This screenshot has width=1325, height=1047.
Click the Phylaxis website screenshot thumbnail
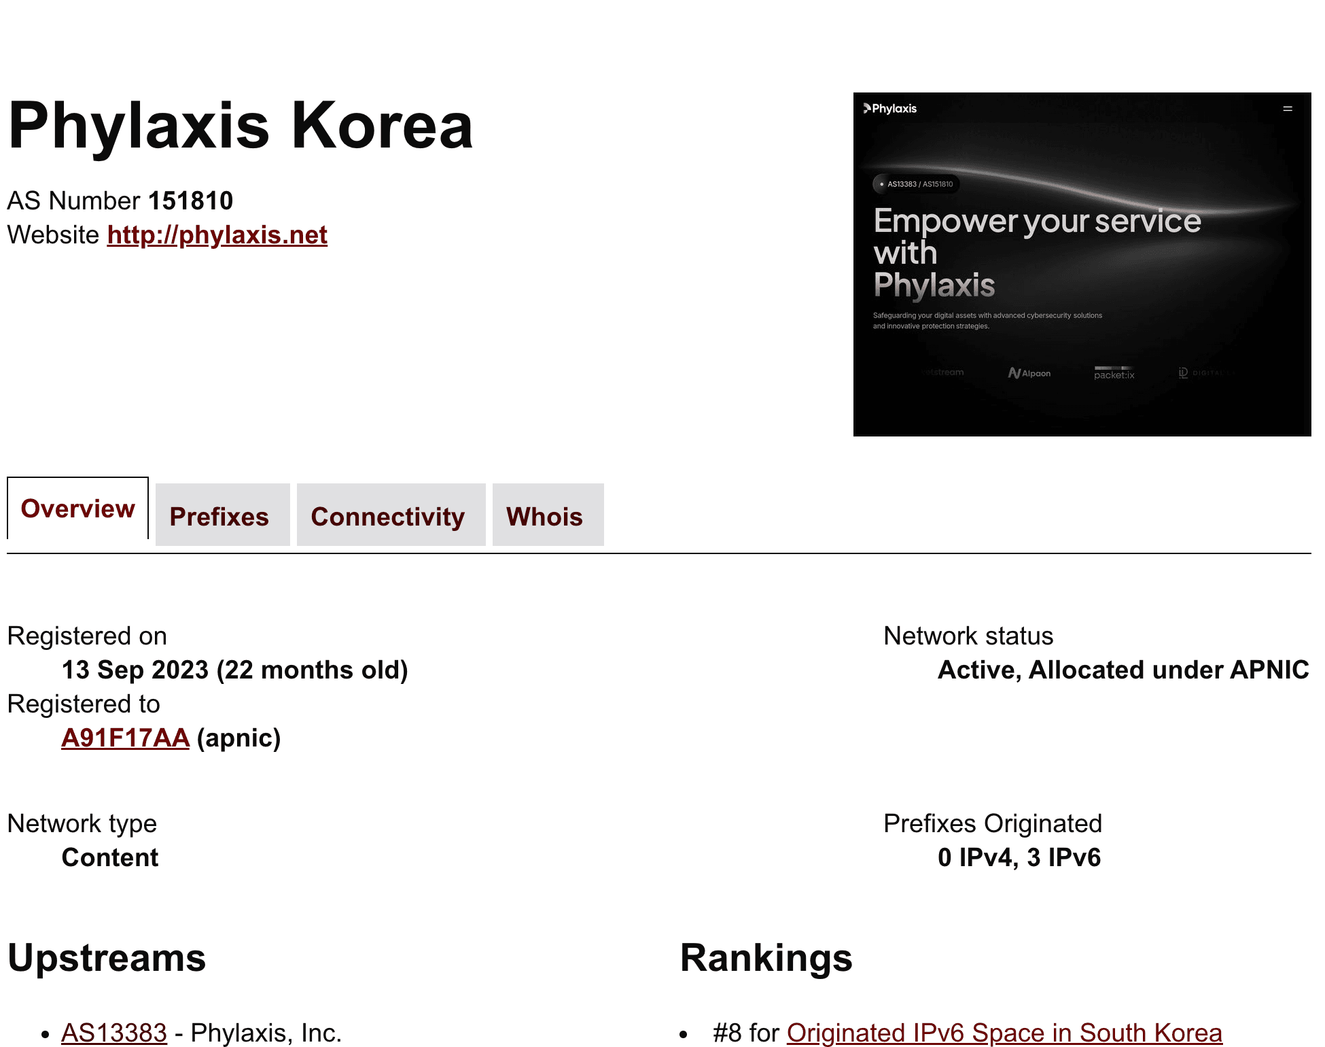click(x=1082, y=264)
